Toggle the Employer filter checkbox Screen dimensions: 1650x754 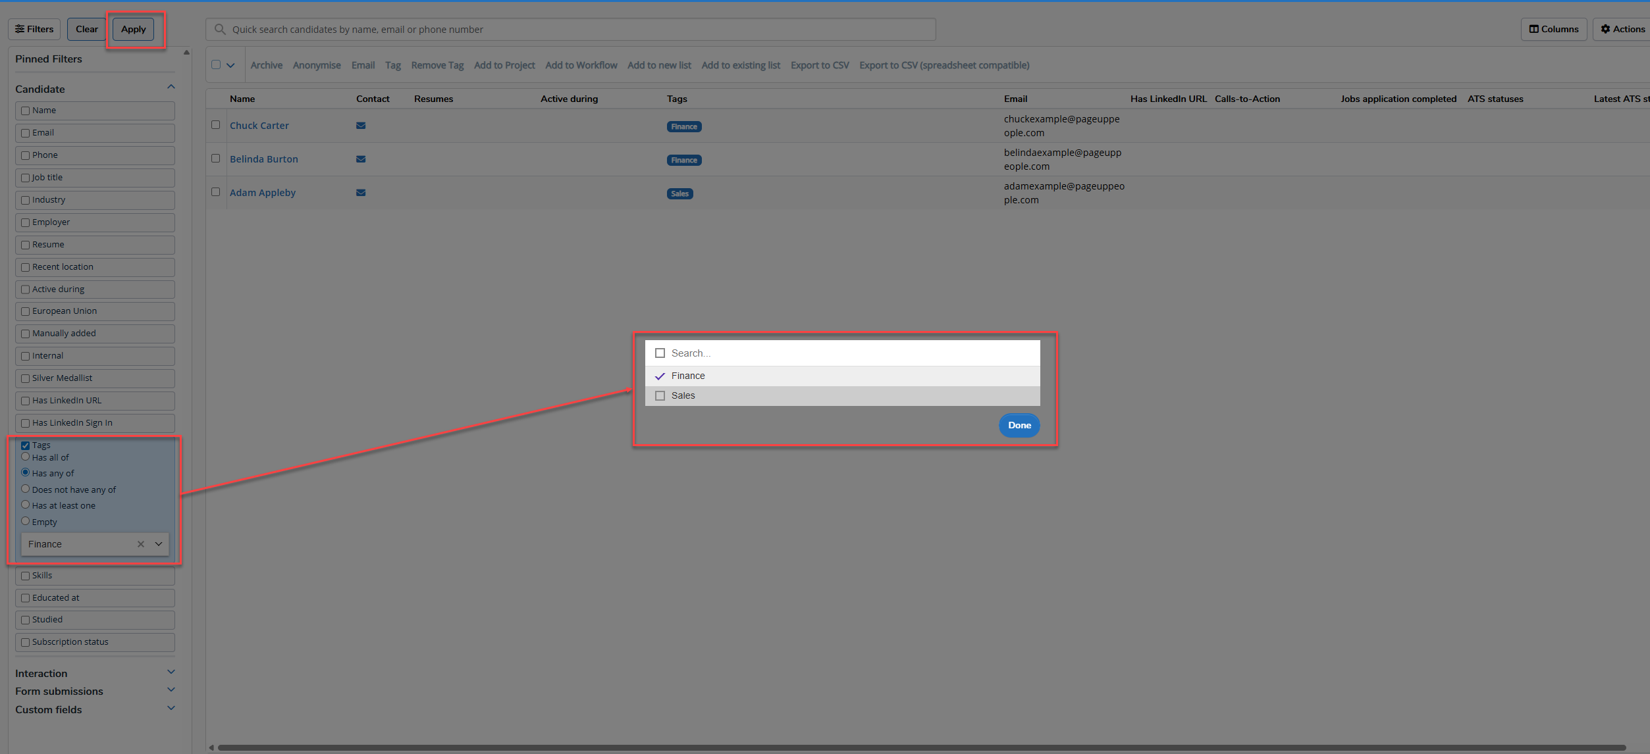pyautogui.click(x=26, y=222)
